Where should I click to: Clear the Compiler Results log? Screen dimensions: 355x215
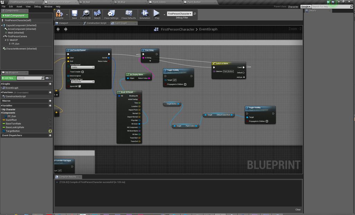298,209
